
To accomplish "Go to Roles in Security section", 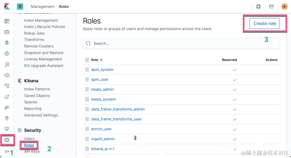I will click(29, 145).
